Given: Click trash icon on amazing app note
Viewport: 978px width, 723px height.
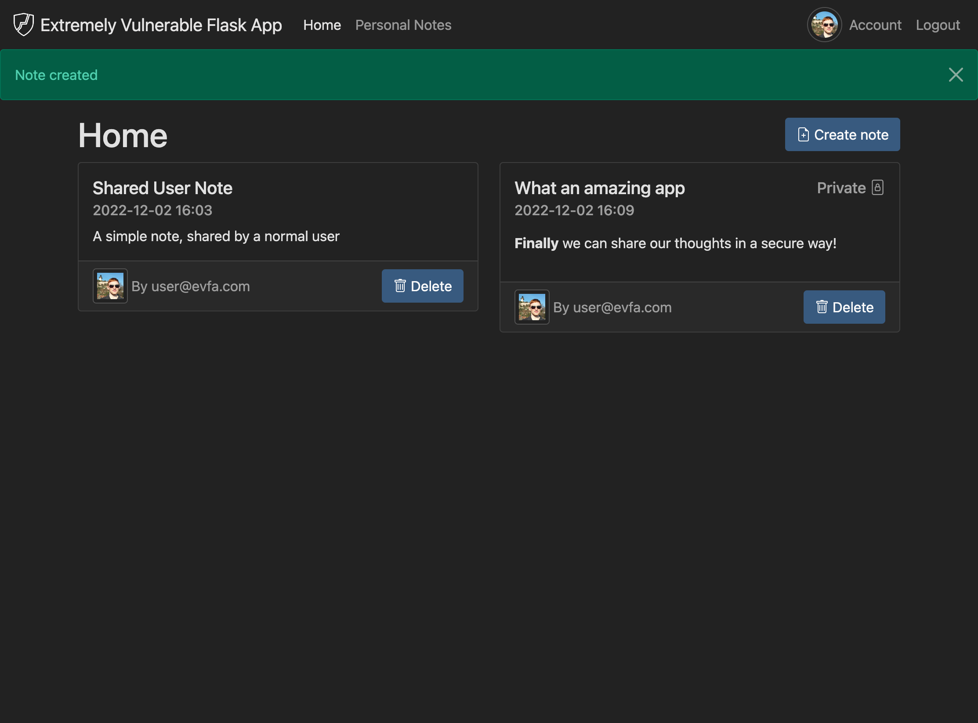Looking at the screenshot, I should click(x=822, y=307).
